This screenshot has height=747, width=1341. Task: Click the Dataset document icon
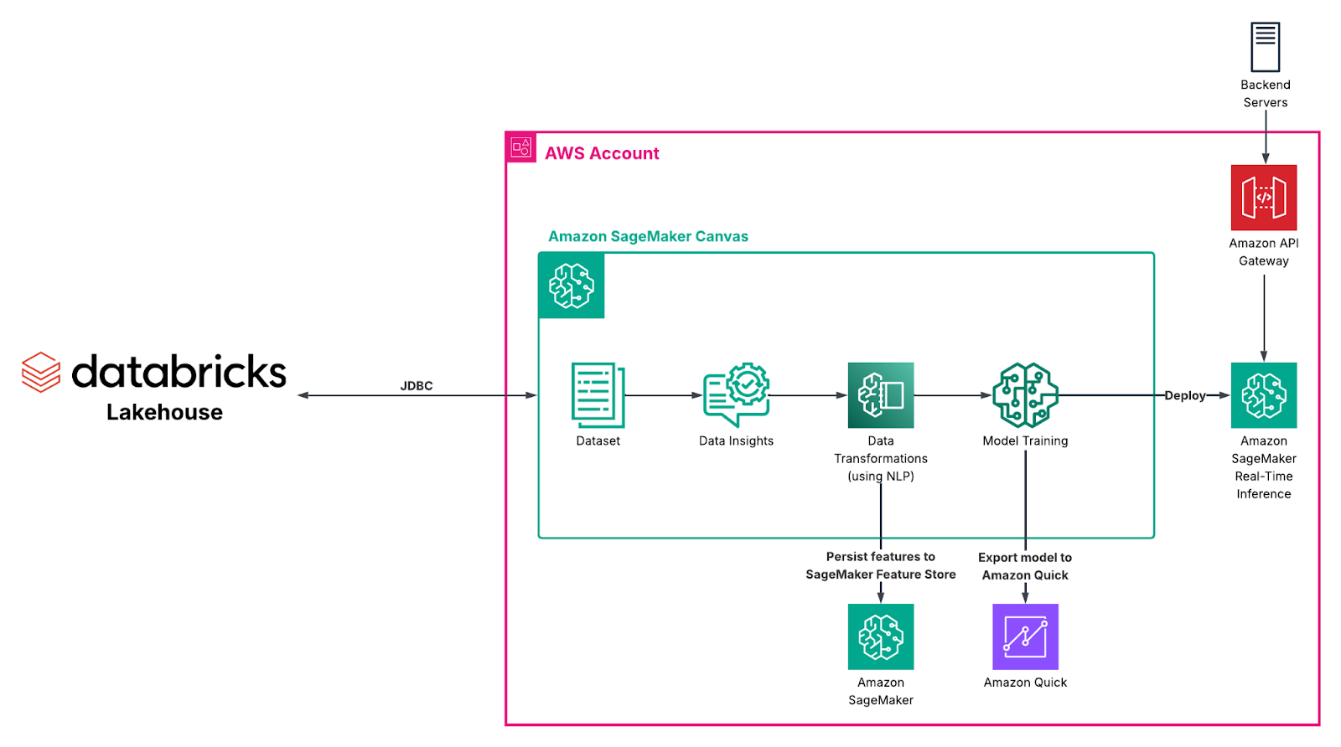(x=598, y=395)
